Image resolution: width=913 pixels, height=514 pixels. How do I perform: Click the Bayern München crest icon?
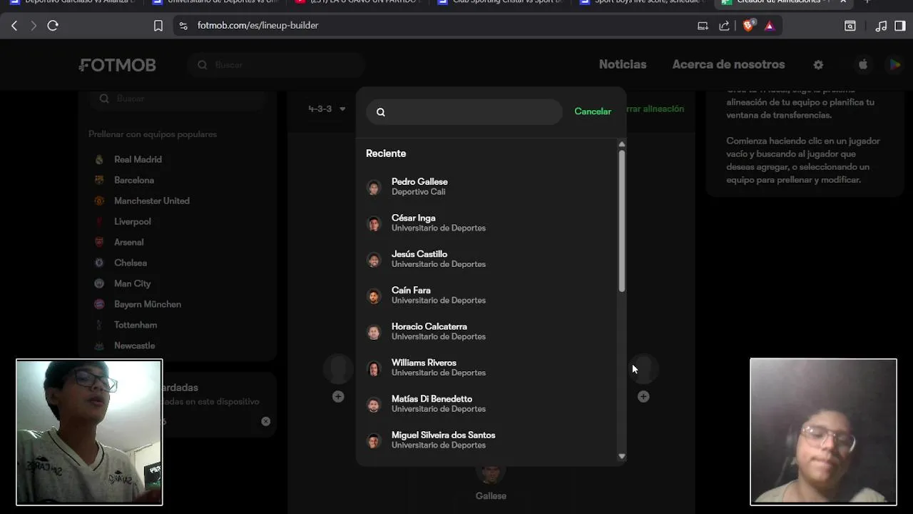pyautogui.click(x=99, y=305)
